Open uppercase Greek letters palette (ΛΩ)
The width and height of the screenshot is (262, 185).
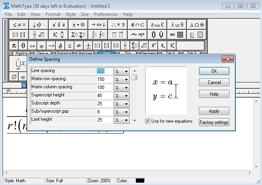tap(197, 25)
